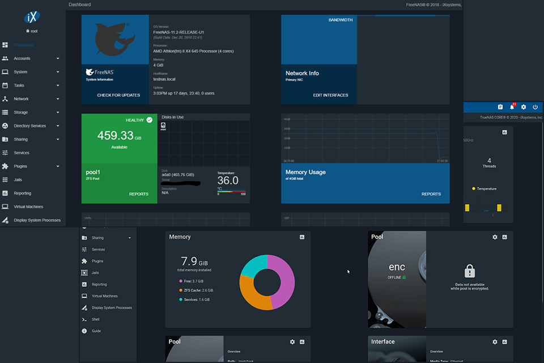Screen dimensions: 544x363
Task: Open the alerts notification bell
Action: click(x=512, y=107)
